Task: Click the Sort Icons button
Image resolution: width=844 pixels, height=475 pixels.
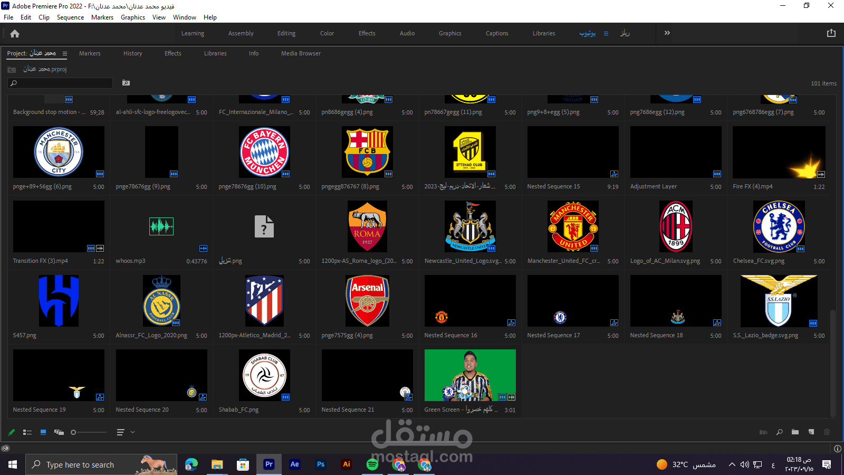Action: [x=121, y=432]
